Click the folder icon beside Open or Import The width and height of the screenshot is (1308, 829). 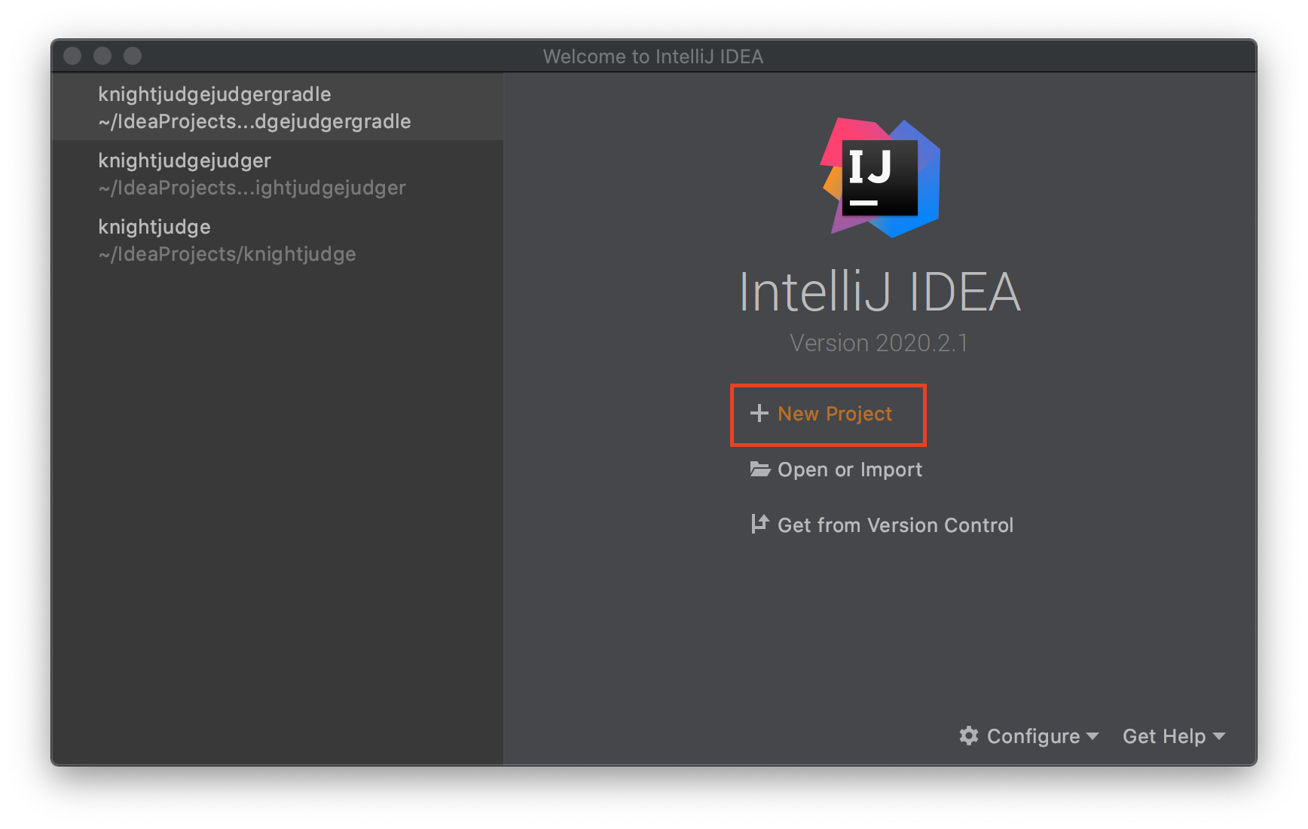point(759,469)
